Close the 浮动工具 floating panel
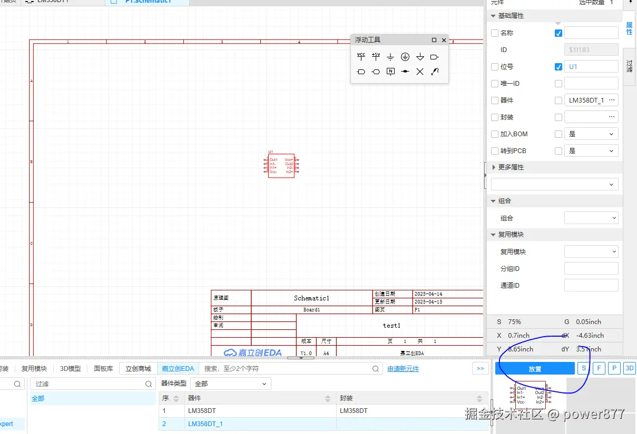 [444, 40]
